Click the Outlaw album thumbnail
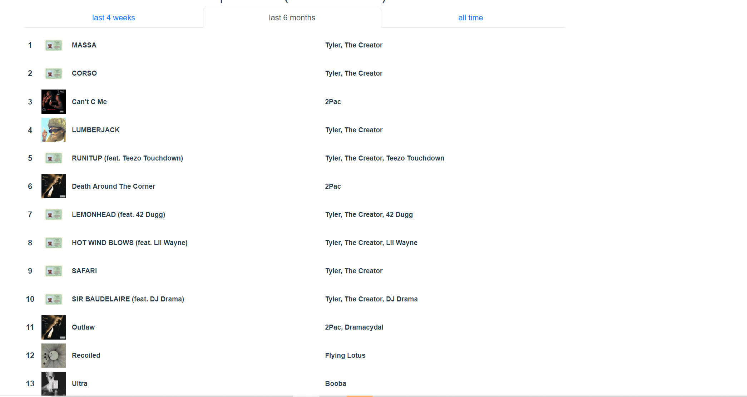The width and height of the screenshot is (747, 397). pos(54,327)
